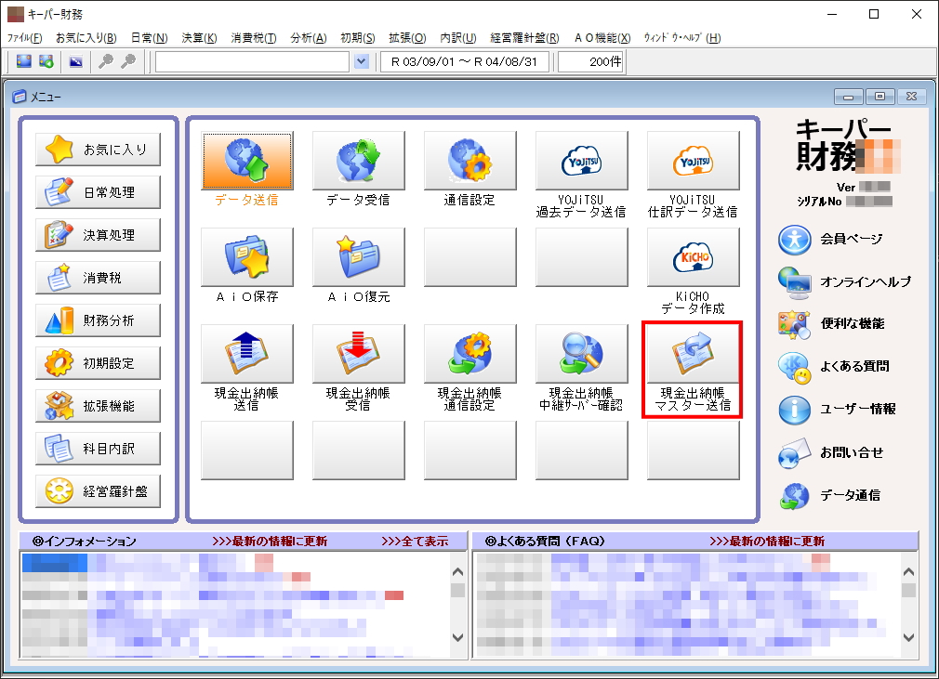Click FAQ panel scroll down arrow
Image resolution: width=939 pixels, height=679 pixels.
908,637
